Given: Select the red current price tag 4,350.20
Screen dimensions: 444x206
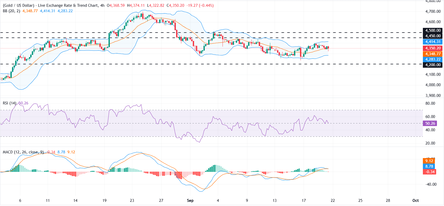Looking at the screenshot, I should 433,48.
